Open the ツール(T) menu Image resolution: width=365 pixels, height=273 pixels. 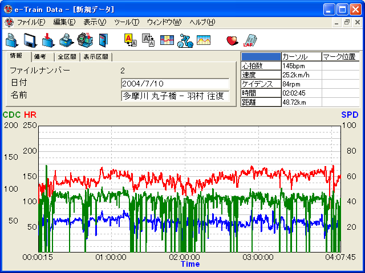(x=126, y=22)
